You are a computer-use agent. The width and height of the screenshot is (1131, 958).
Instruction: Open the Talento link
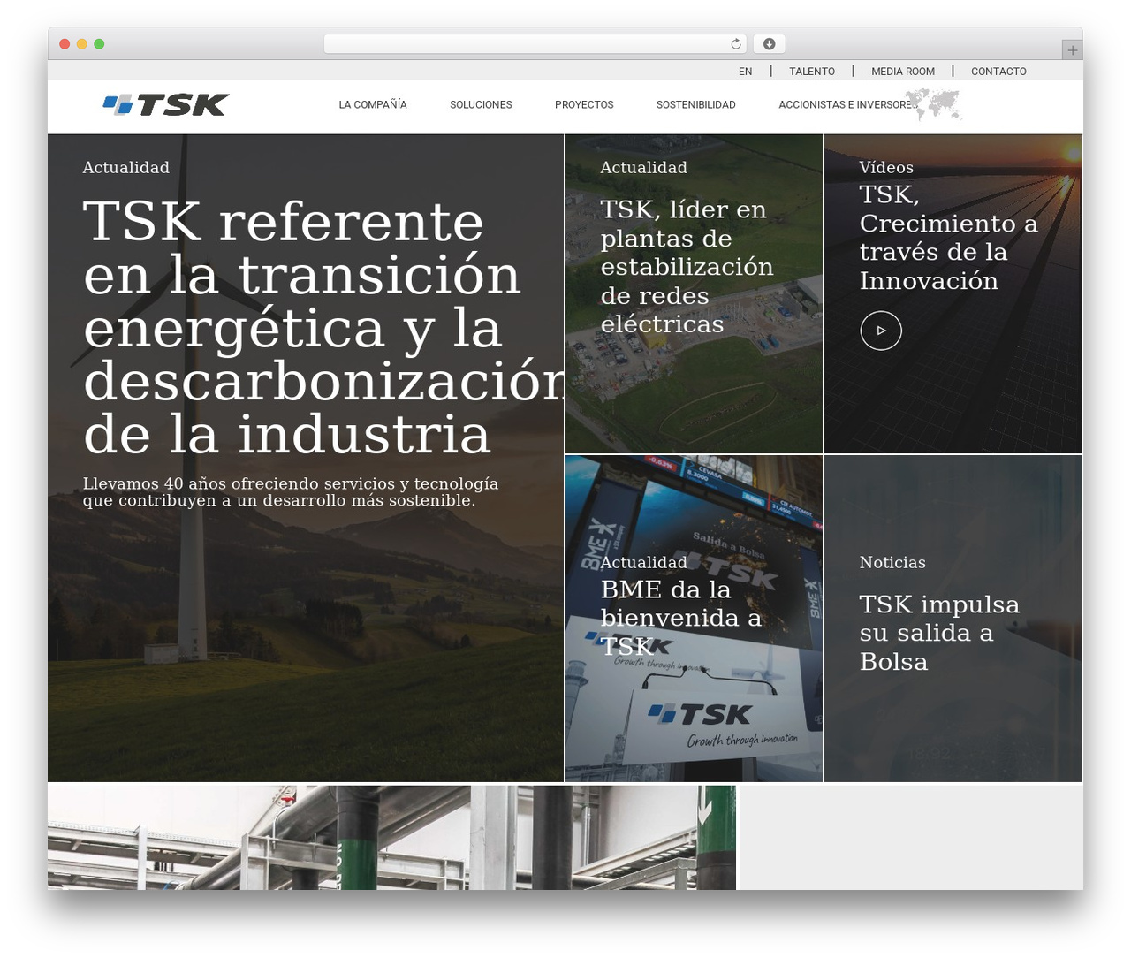[x=812, y=72]
